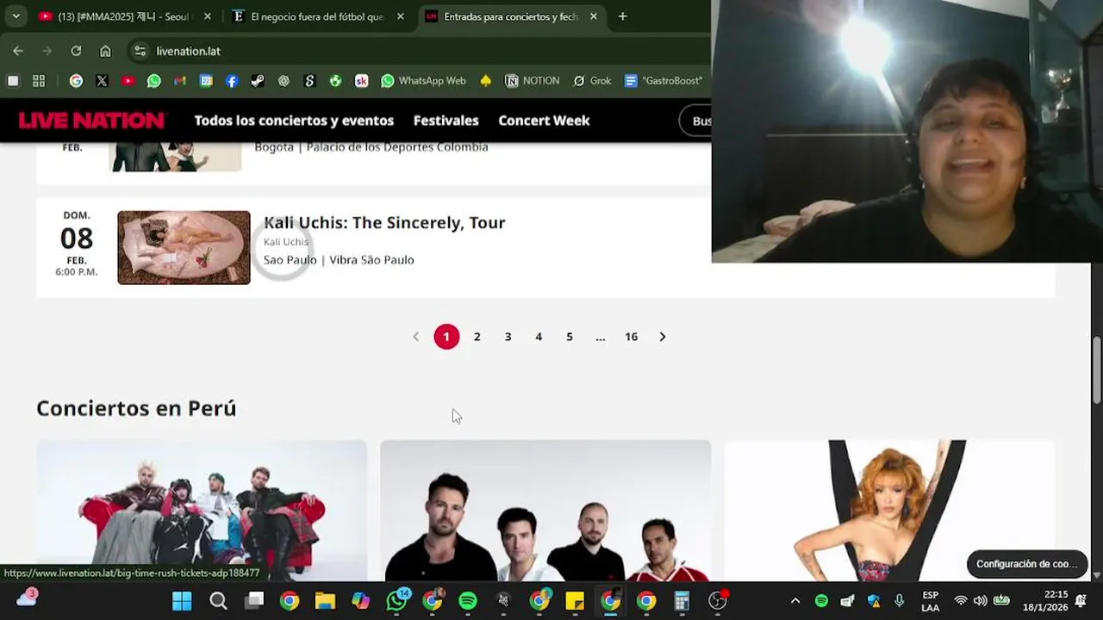Show hidden system tray icons
The image size is (1103, 620).
click(x=795, y=601)
